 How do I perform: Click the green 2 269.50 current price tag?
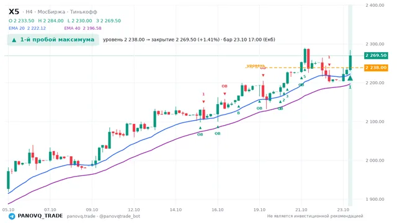pos(376,55)
